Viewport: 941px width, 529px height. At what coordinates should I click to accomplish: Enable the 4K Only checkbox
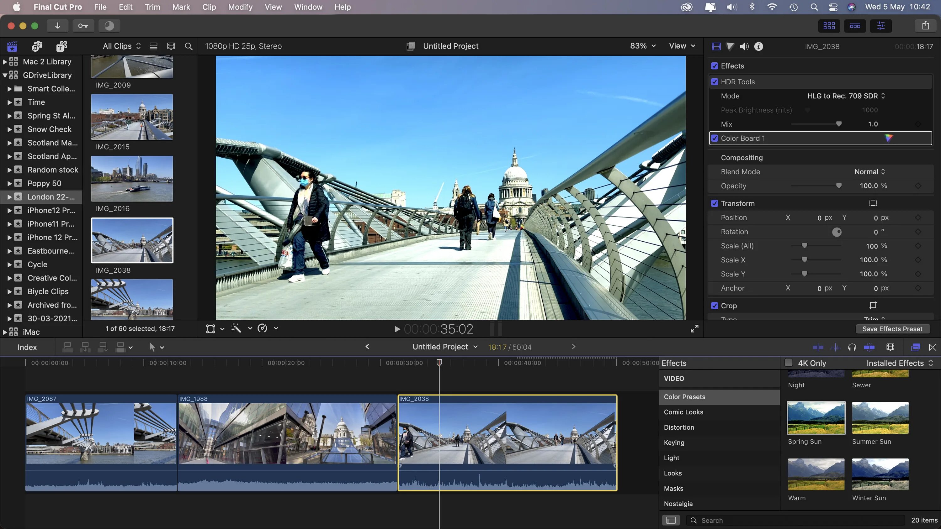pos(789,363)
